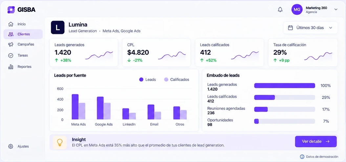Screen dimensions: 346x162
Task: Click the Ajustes gear icon
Action: pyautogui.click(x=11, y=146)
